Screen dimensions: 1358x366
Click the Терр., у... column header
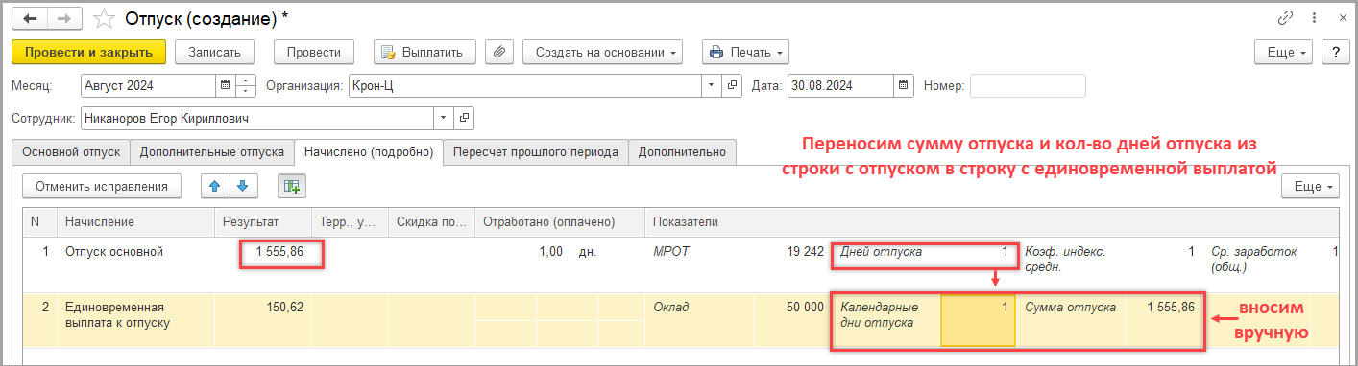pyautogui.click(x=350, y=221)
